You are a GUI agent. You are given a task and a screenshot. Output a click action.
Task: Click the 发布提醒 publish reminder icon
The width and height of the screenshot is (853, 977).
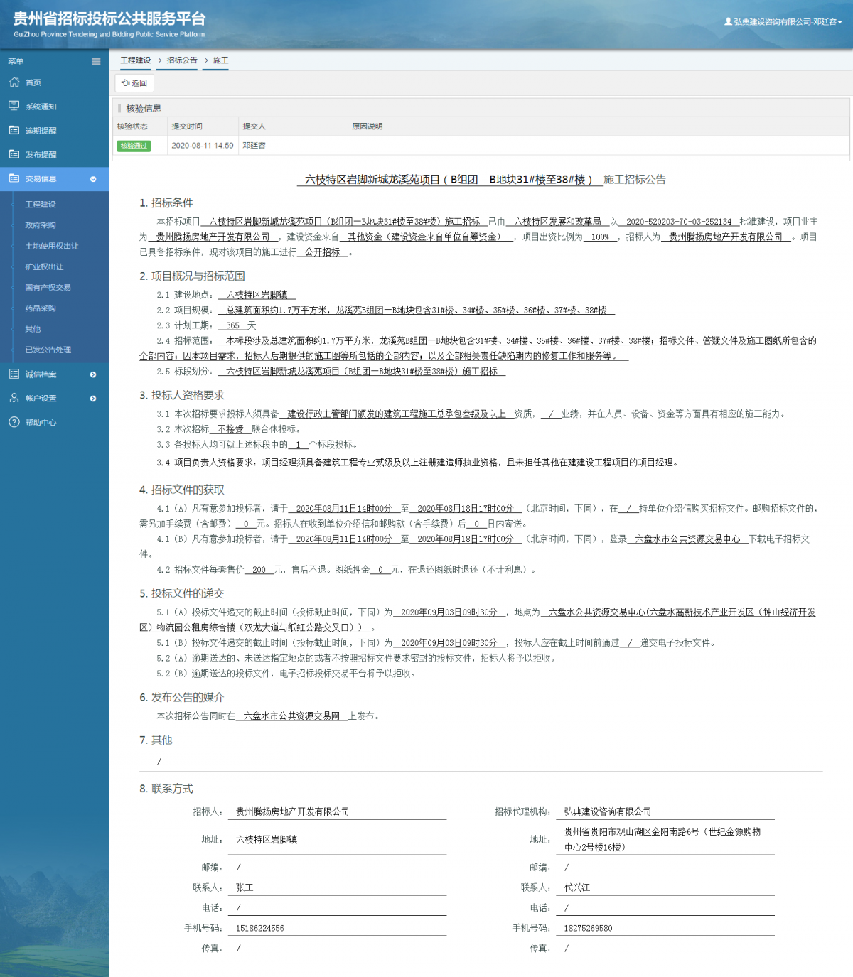click(14, 154)
